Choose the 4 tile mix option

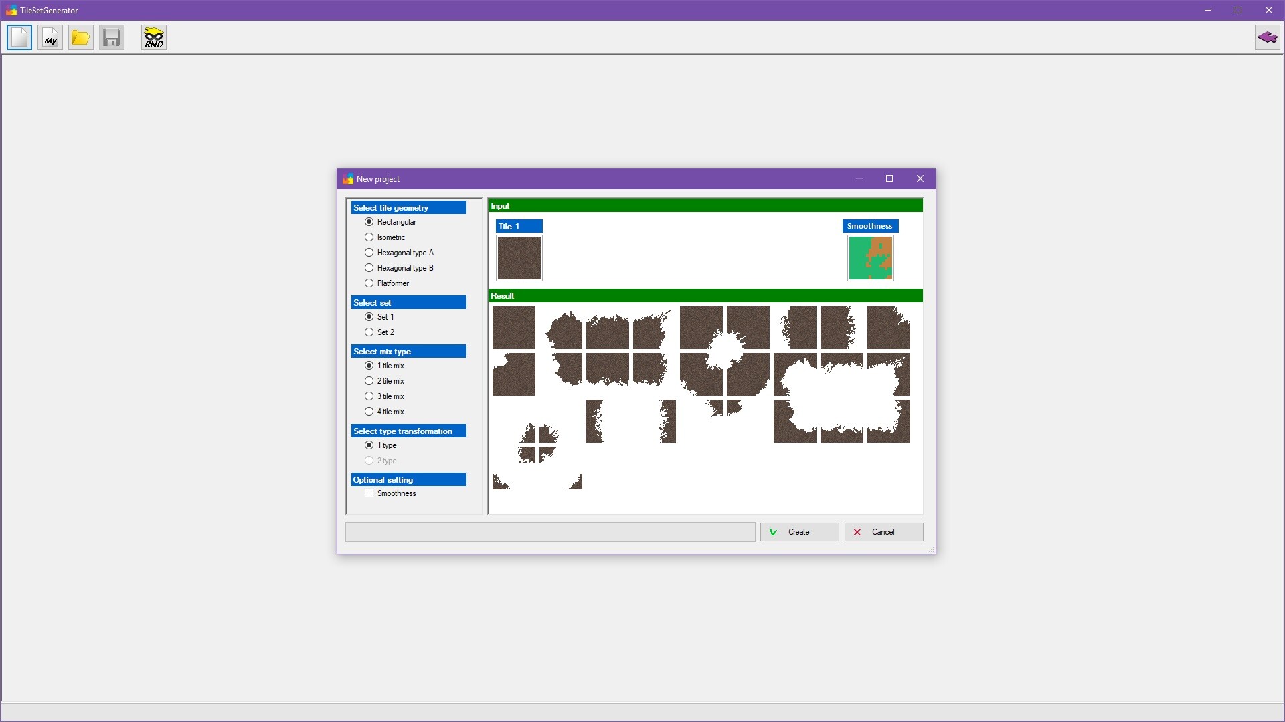[369, 411]
